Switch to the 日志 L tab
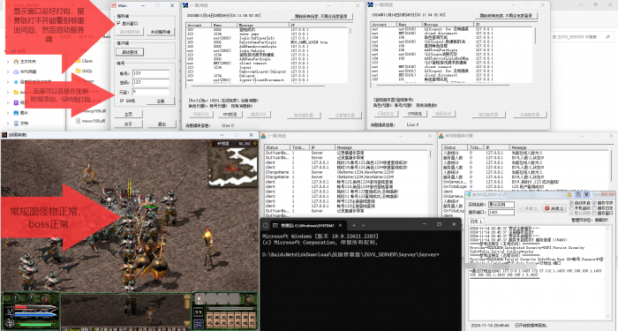Screen dimensions: 618x331 tap(476, 222)
